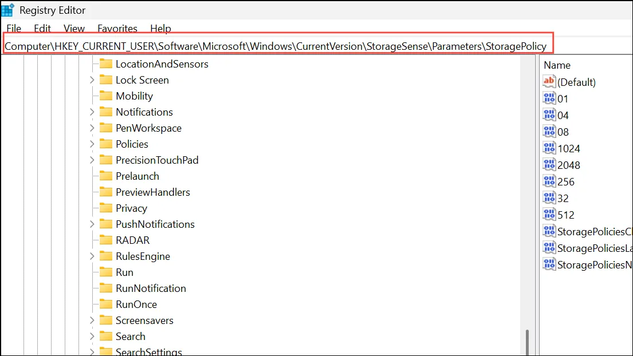Click the Lock Screen folder icon
Image resolution: width=633 pixels, height=356 pixels.
tap(106, 80)
